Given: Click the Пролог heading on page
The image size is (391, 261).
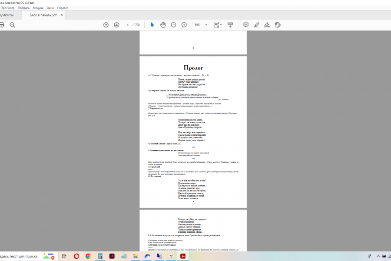Looking at the screenshot, I should [x=193, y=67].
